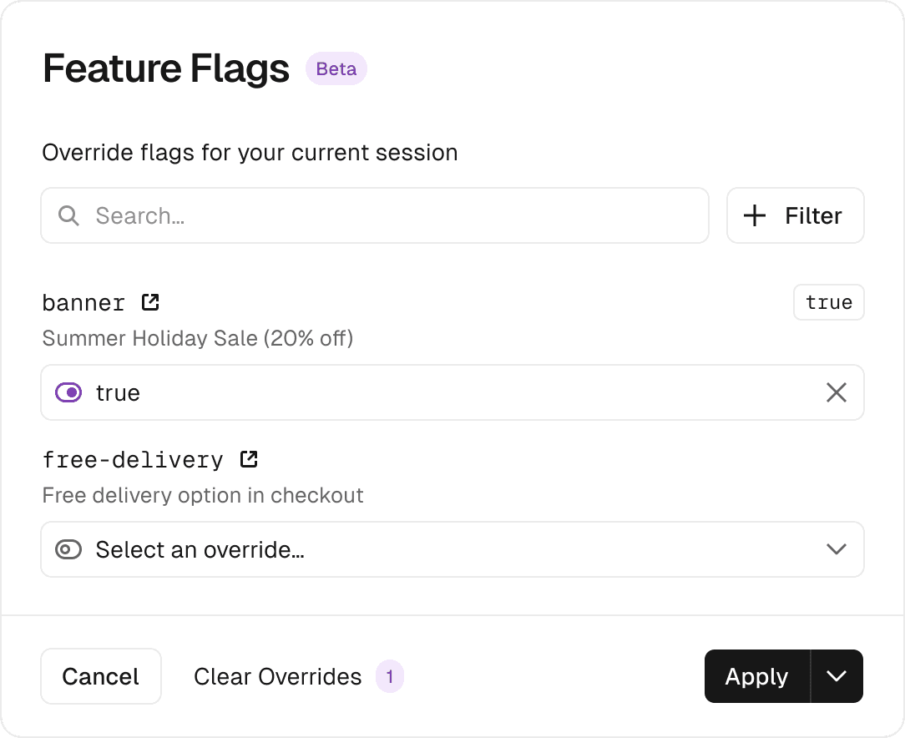Click the magnifying glass search icon
The height and width of the screenshot is (738, 905).
pyautogui.click(x=69, y=216)
